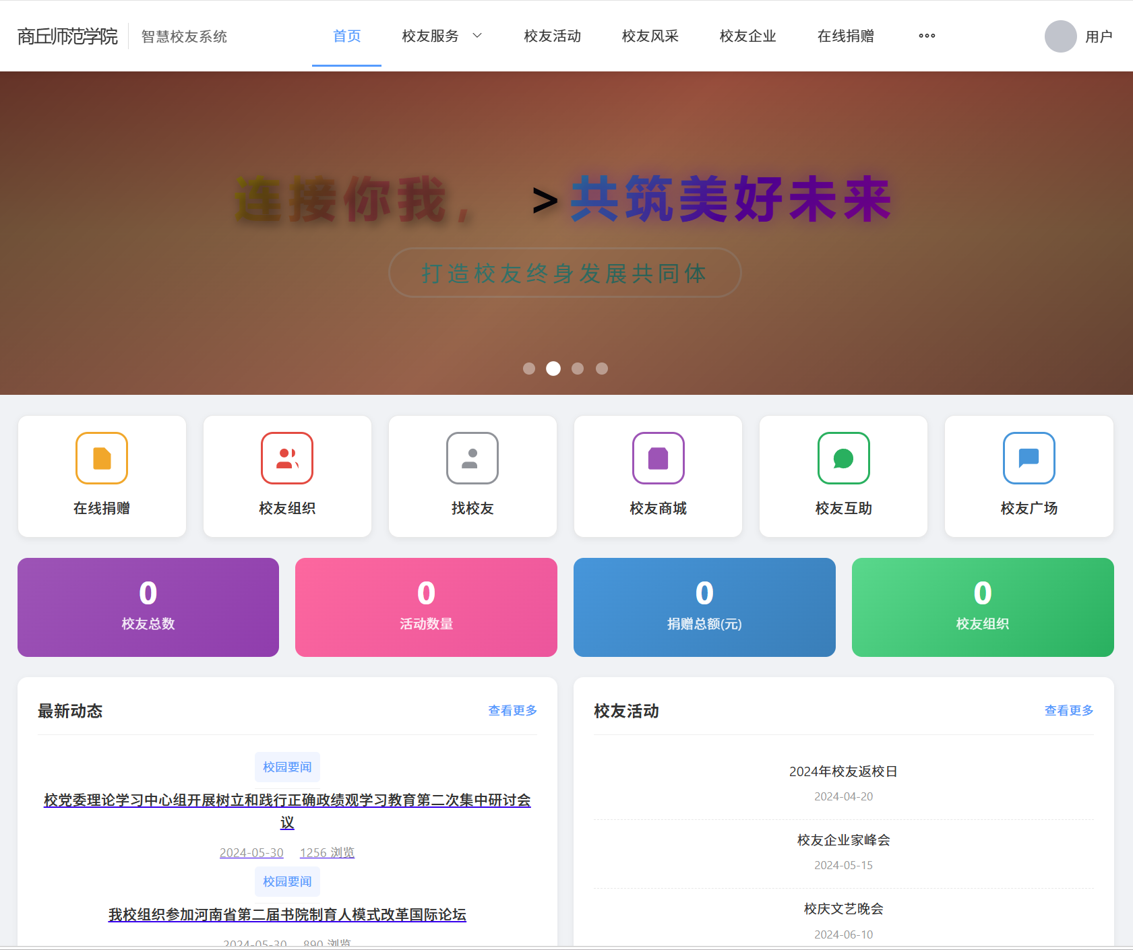Click the user avatar circle

(1061, 36)
